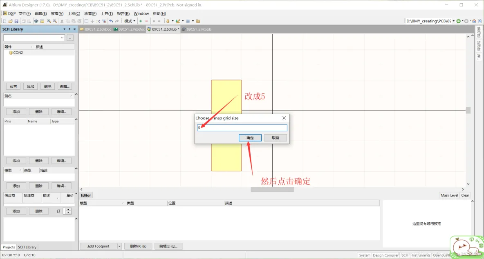Switch to the 89C51_2.SchDoc tab
Image resolution: width=484 pixels, height=259 pixels.
(x=96, y=29)
